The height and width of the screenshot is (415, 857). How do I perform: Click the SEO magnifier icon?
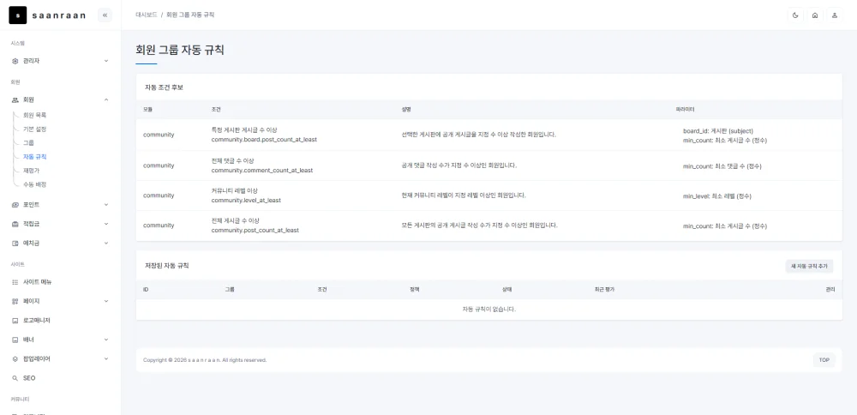click(x=15, y=378)
